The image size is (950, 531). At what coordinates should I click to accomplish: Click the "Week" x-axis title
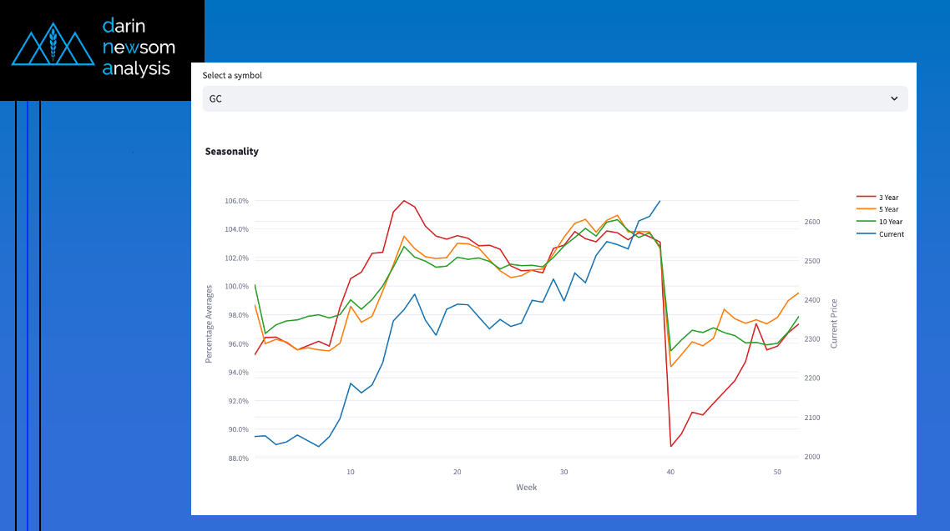click(526, 487)
